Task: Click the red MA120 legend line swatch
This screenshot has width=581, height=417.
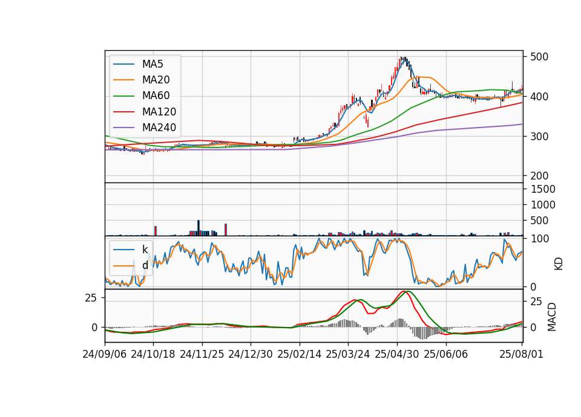Action: coord(123,112)
